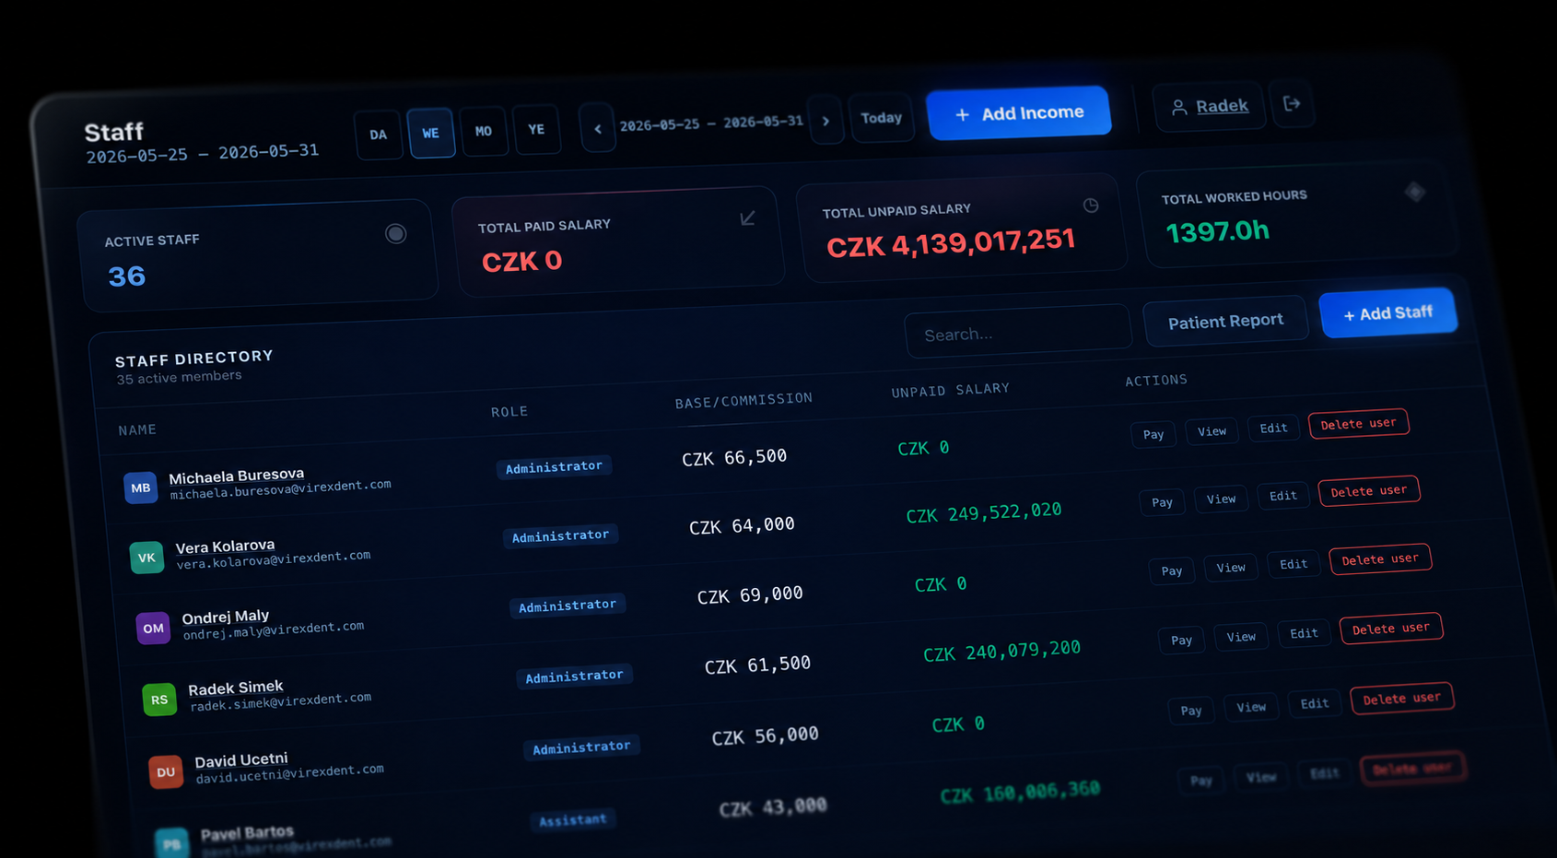The height and width of the screenshot is (858, 1557).
Task: Click the RS avatar for Radek Simek
Action: (159, 699)
